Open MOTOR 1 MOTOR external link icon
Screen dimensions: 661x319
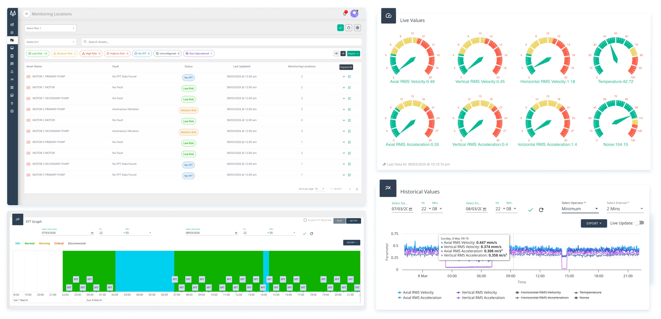point(349,88)
